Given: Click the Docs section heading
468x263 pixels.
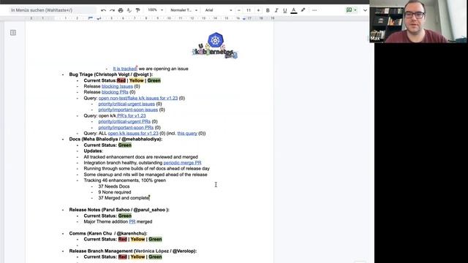Looking at the screenshot, I should click(x=116, y=140).
